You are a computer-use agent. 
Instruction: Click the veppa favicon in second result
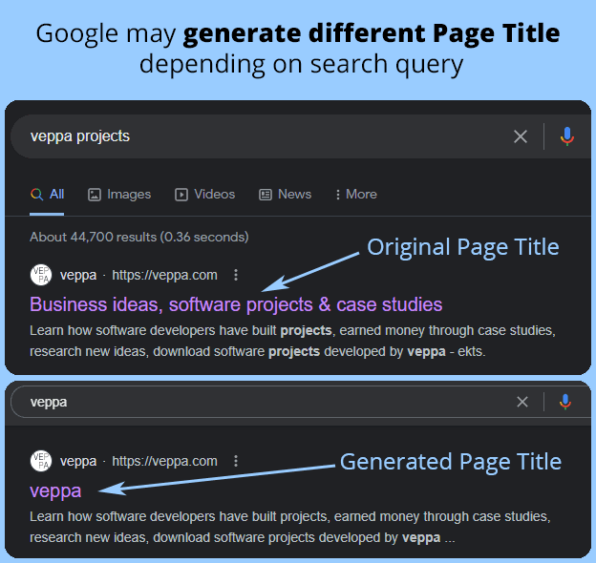coord(41,461)
